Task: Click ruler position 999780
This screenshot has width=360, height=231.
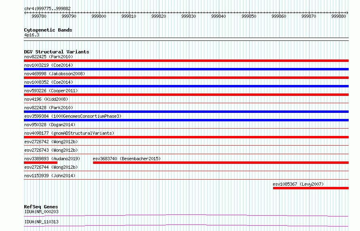Action: (x=39, y=16)
